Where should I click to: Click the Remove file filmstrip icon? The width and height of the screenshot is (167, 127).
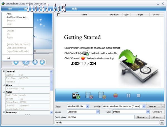(89, 95)
